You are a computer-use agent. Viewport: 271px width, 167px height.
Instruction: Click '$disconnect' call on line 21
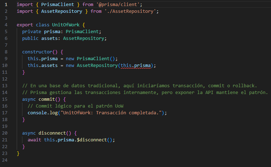92,140
